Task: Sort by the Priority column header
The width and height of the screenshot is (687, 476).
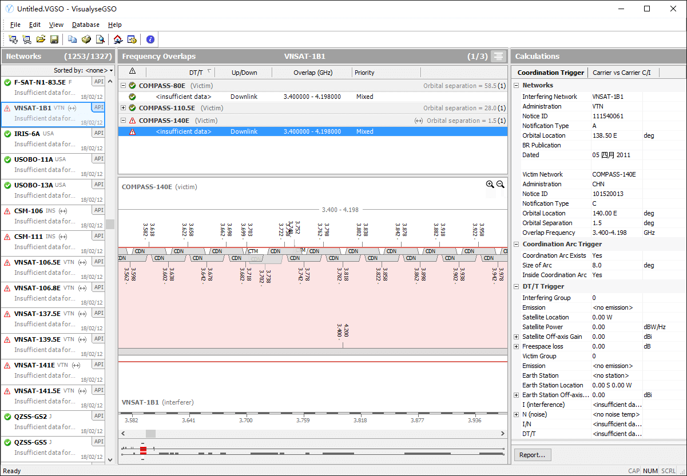Action: point(387,72)
